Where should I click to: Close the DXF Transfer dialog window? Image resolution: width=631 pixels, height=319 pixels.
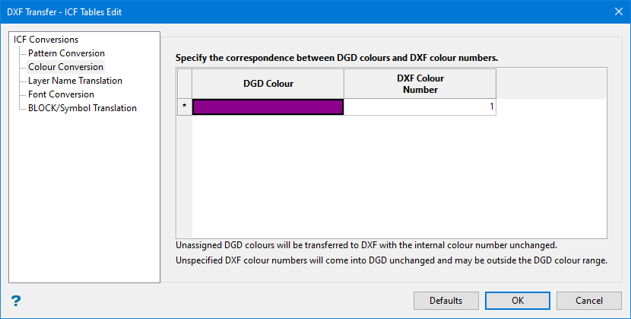pos(617,11)
